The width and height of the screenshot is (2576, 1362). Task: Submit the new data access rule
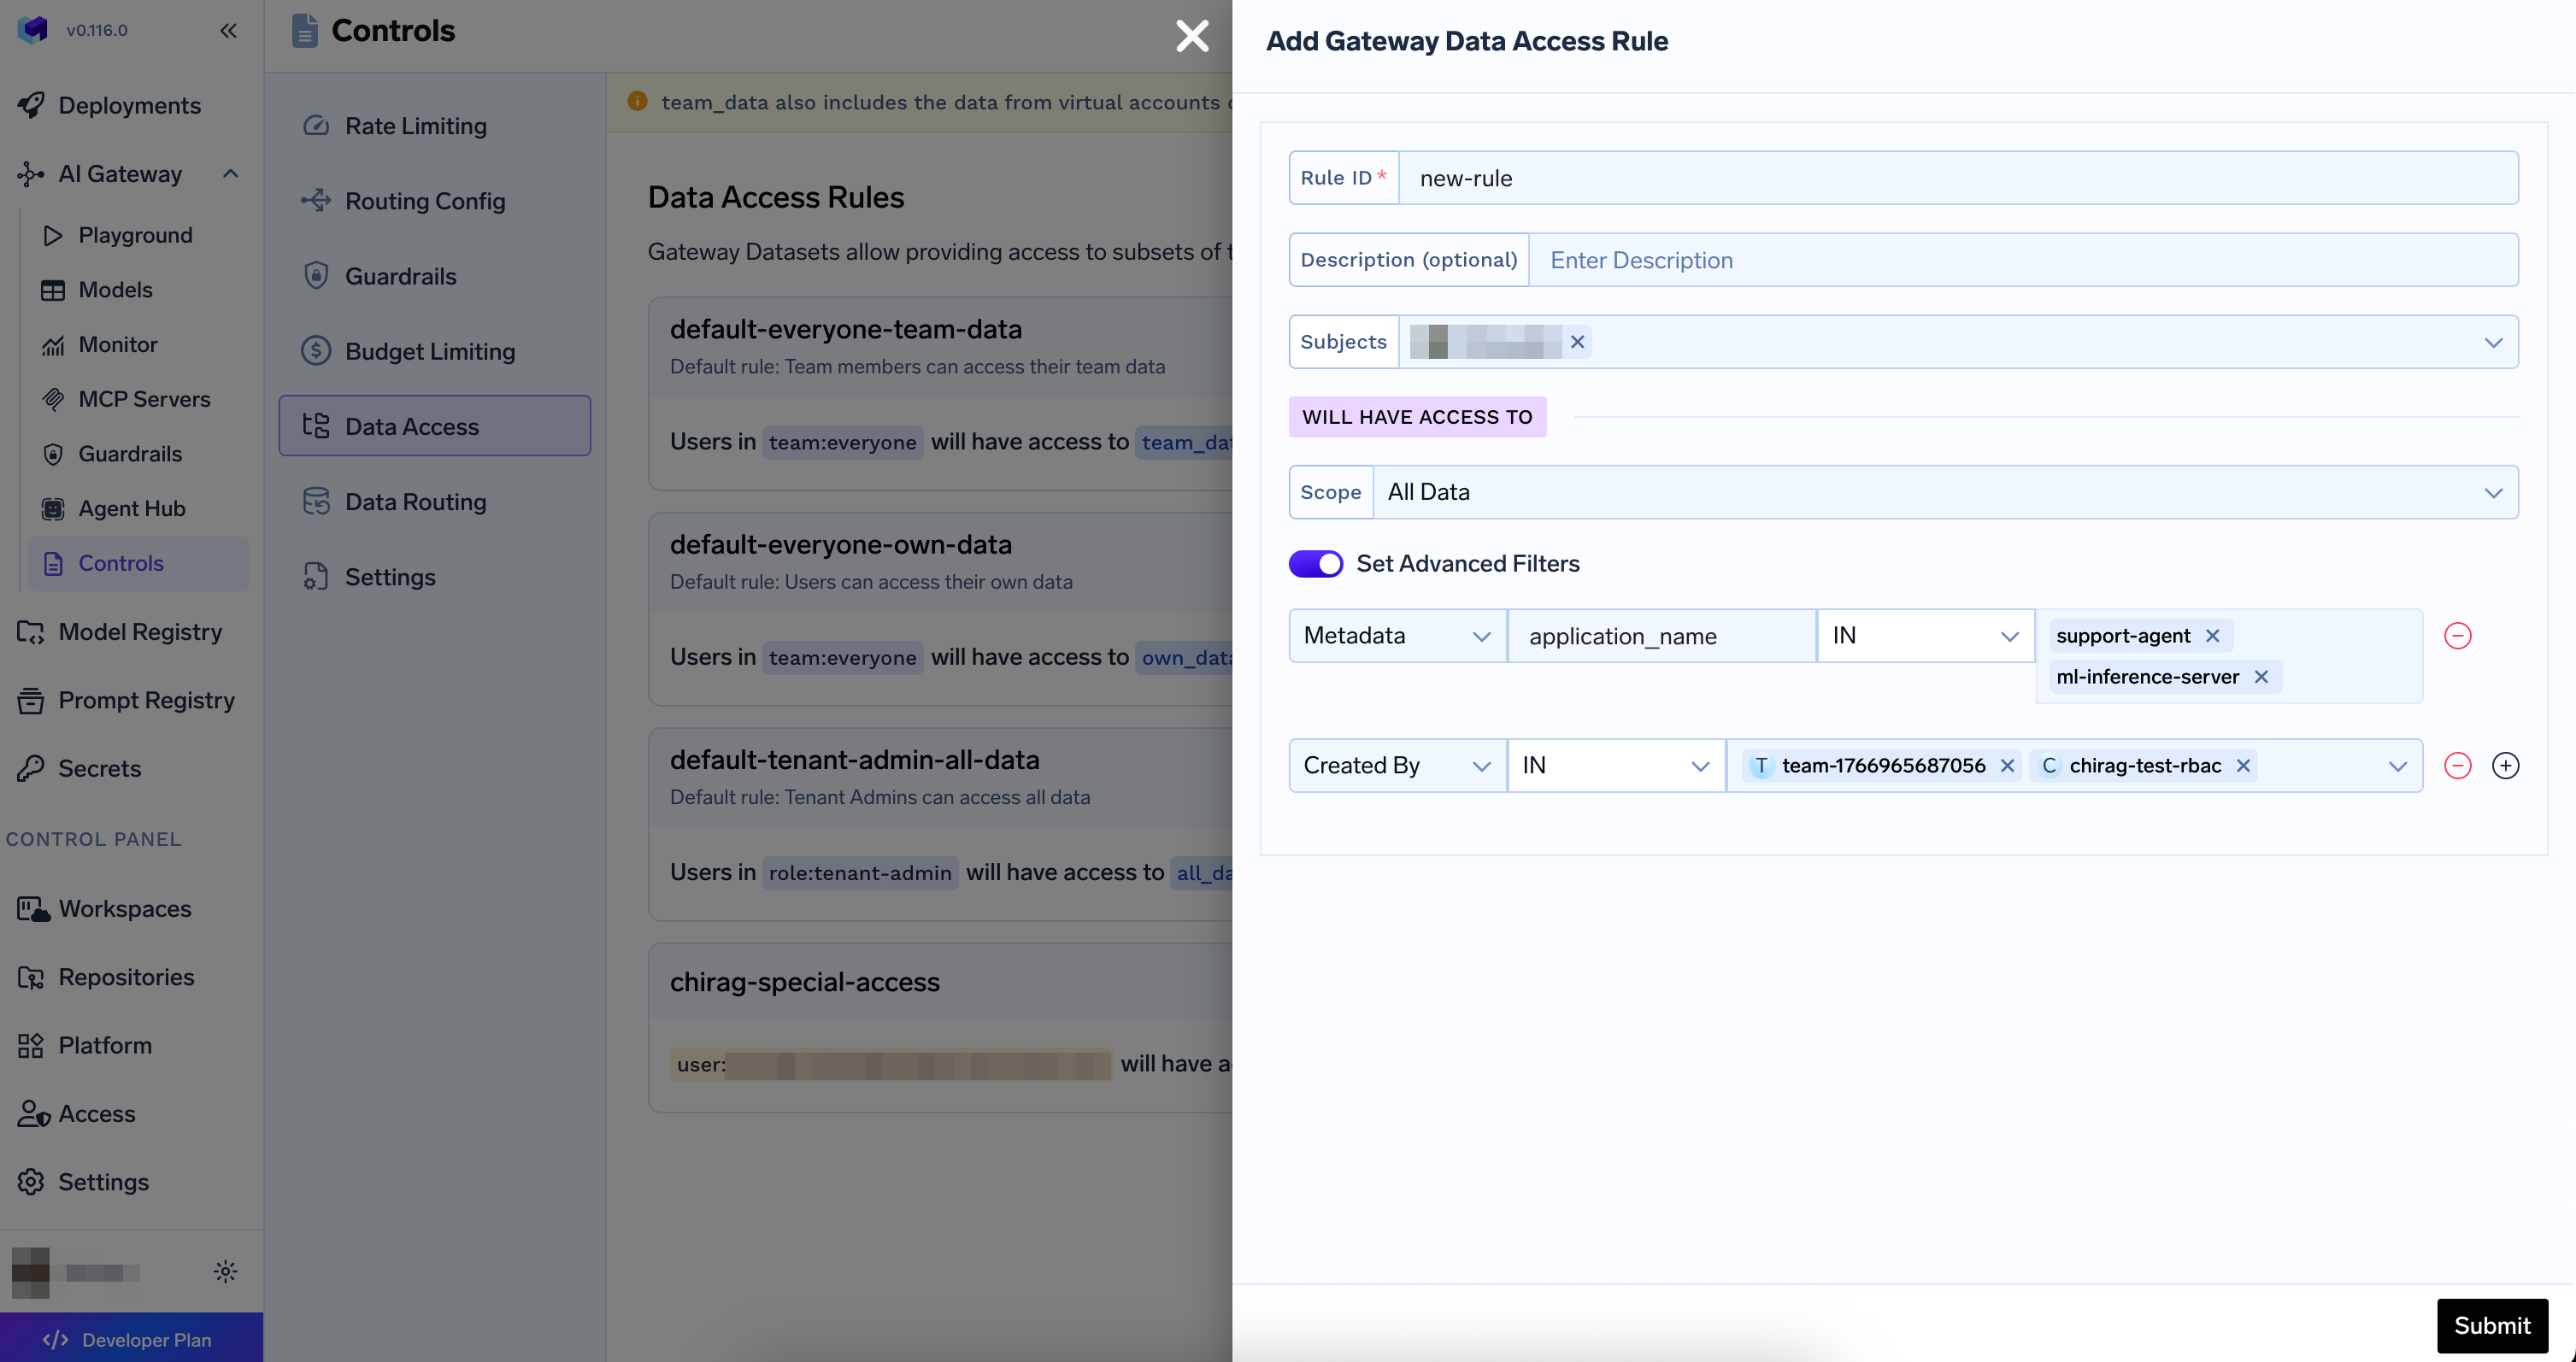(2491, 1325)
